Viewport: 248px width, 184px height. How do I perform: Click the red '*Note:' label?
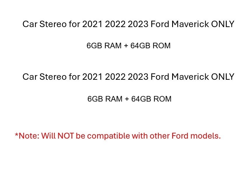coord(27,136)
